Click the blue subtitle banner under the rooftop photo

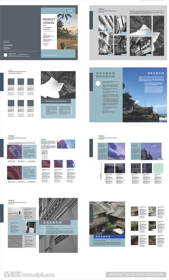(107, 237)
